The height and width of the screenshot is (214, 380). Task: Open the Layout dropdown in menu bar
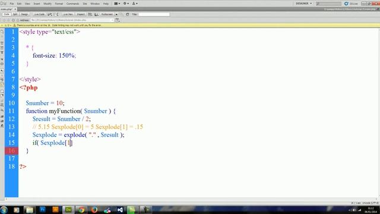tap(117, 4)
